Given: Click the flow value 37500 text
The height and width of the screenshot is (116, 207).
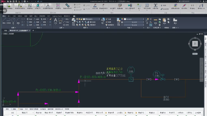Looking at the screenshot, I should click(121, 76).
